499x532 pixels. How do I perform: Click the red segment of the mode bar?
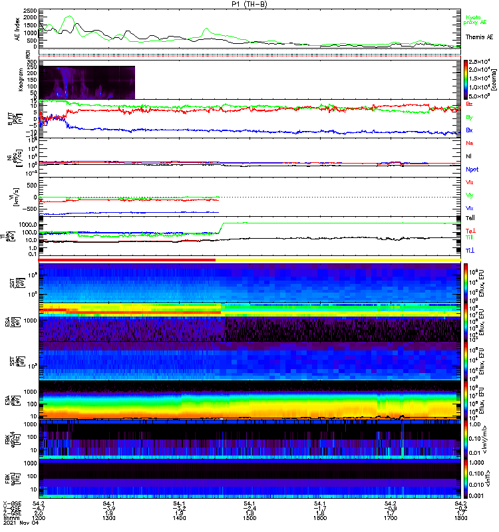coord(127,260)
